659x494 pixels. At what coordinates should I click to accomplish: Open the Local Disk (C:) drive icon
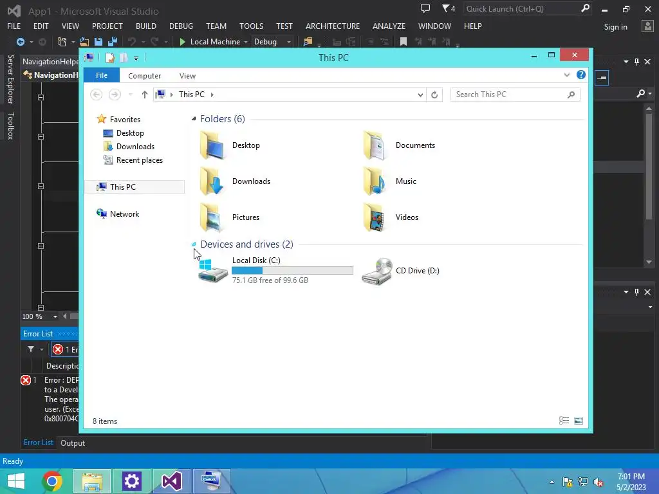212,271
